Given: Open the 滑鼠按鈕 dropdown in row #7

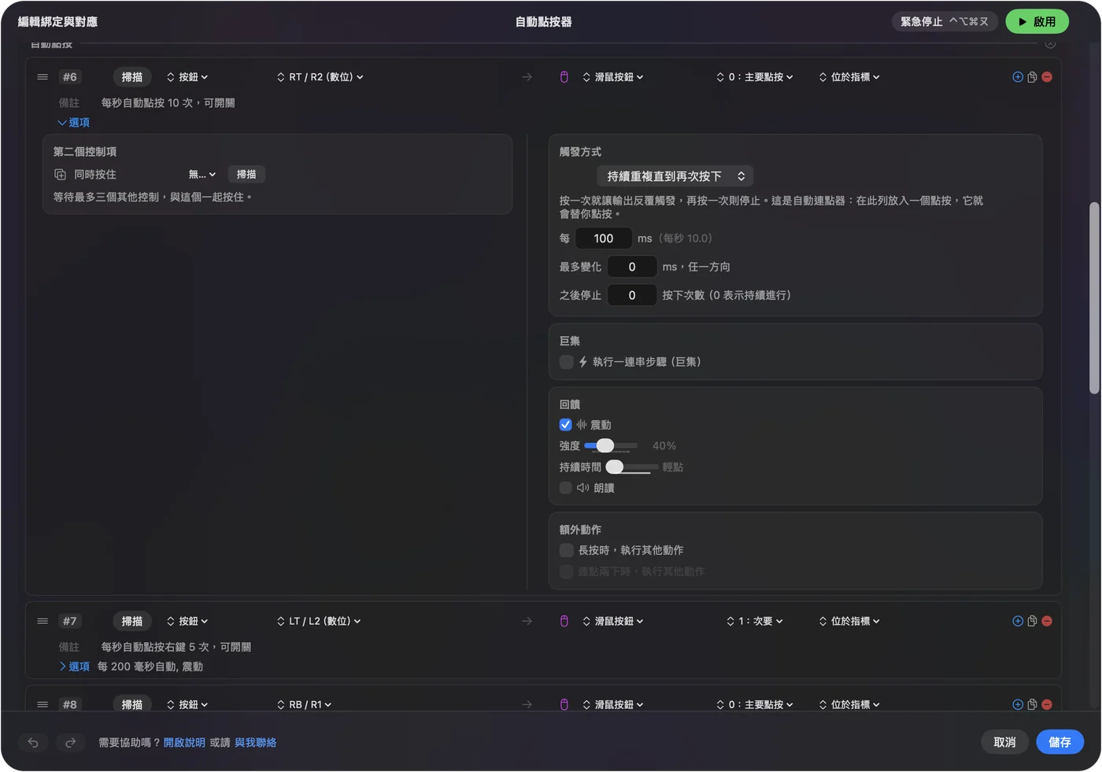Looking at the screenshot, I should coord(613,621).
